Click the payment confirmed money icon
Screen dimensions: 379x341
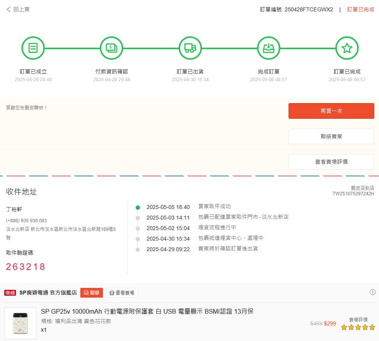(x=112, y=48)
